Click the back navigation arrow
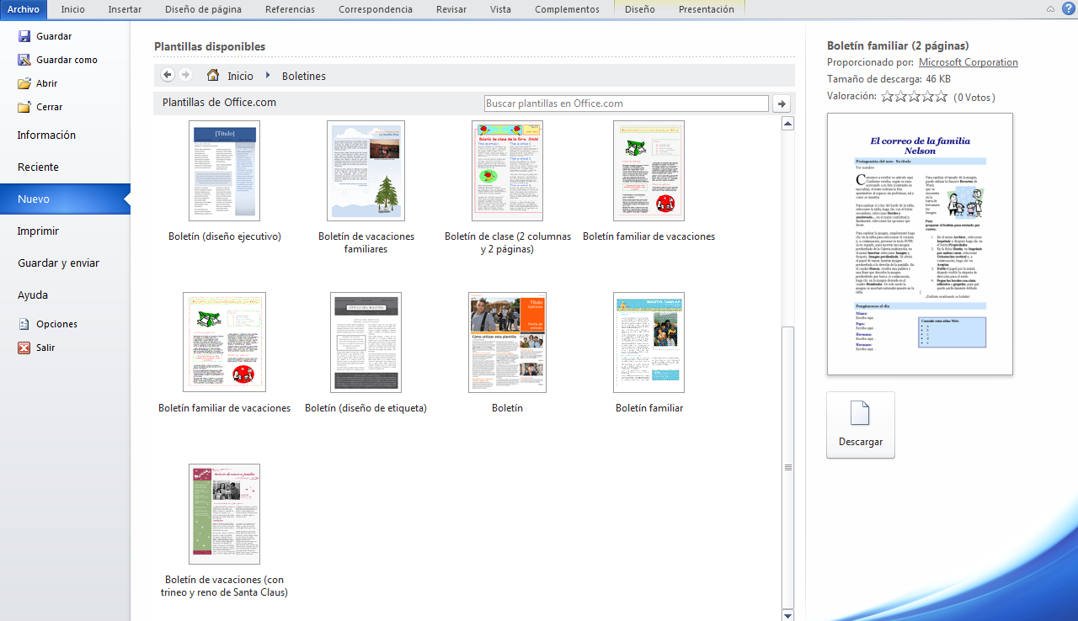The image size is (1078, 621). (167, 74)
